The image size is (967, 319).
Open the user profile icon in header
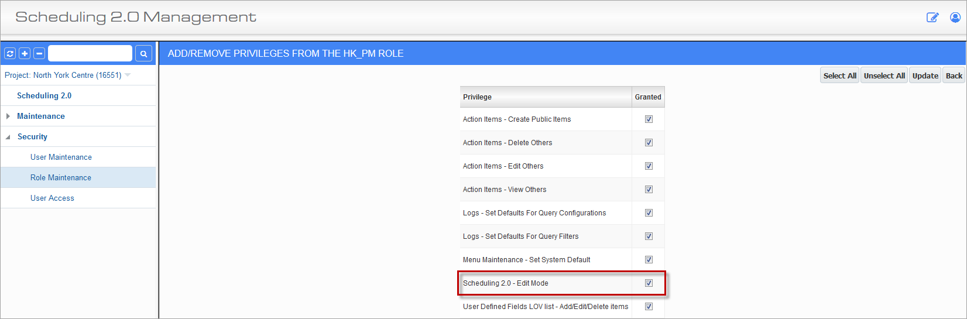[x=955, y=18]
